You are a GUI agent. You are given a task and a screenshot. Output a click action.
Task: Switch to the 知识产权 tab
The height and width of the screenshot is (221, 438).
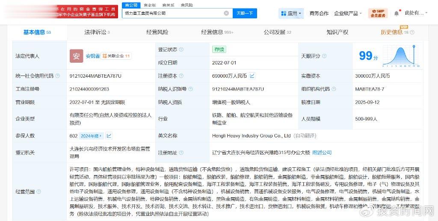tap(337, 32)
